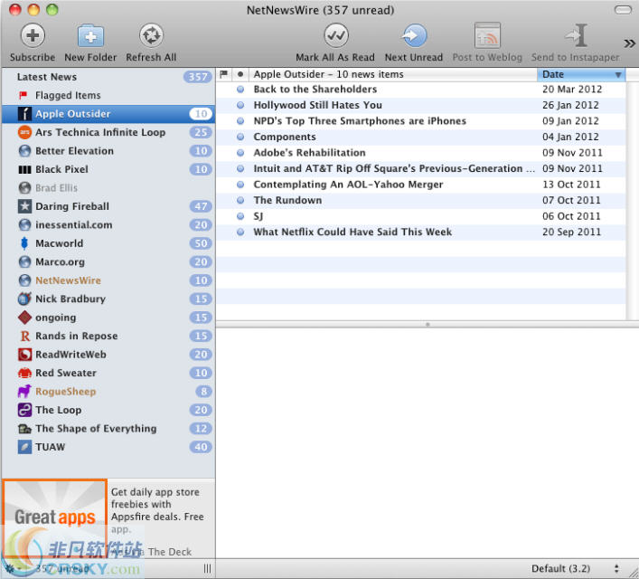Click the Macworld feed icon
The image size is (639, 579).
[x=24, y=243]
